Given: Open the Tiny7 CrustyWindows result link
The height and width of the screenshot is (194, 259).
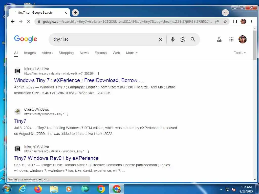Looking at the screenshot, I should point(20,121).
